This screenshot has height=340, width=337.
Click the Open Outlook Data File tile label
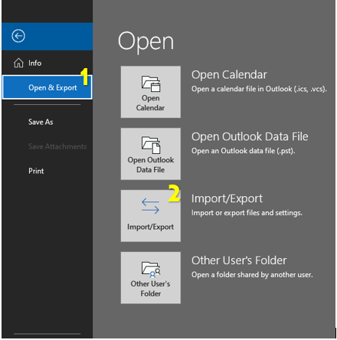[x=151, y=165]
